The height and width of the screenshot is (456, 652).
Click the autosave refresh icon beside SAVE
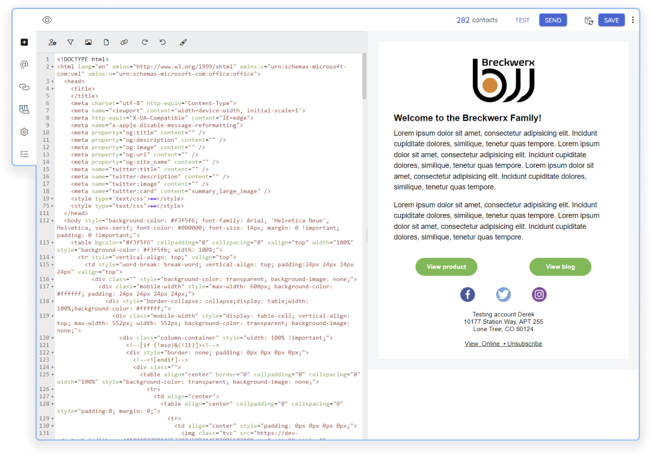[588, 20]
